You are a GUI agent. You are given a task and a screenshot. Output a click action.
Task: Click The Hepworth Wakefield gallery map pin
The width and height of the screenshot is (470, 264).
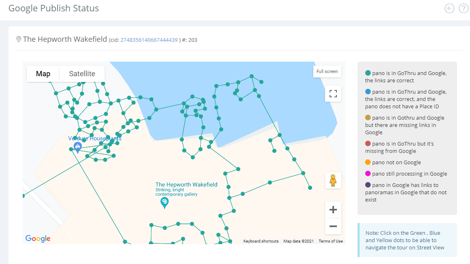(164, 203)
